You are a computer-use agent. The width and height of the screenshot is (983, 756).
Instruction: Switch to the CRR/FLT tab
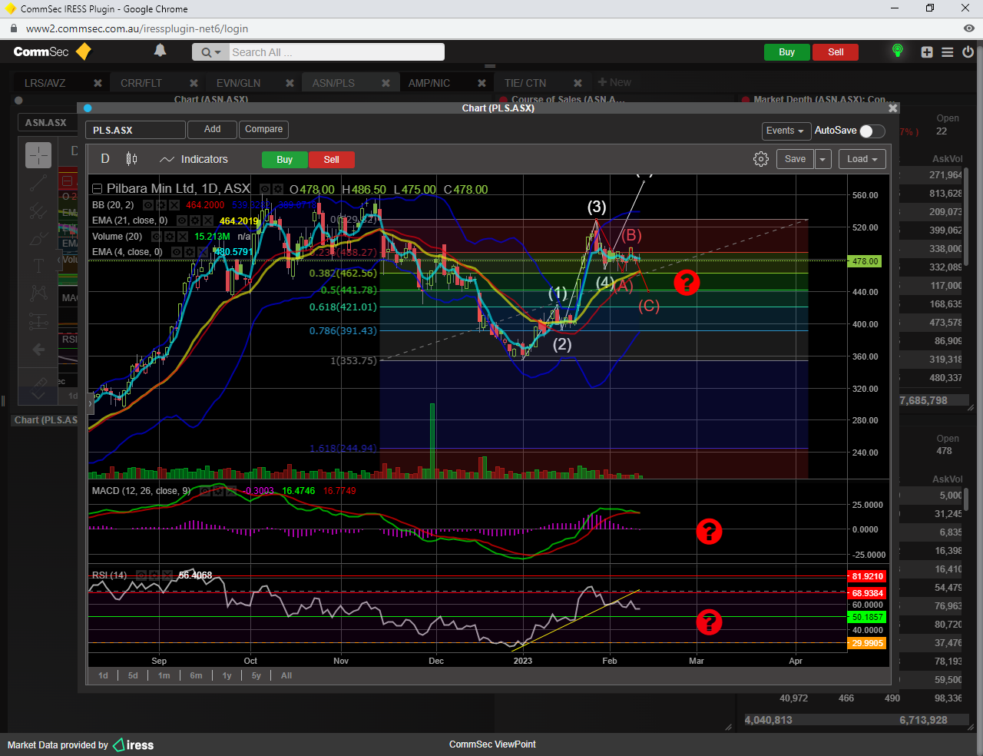141,83
